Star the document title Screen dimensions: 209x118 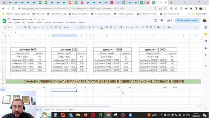(35, 19)
